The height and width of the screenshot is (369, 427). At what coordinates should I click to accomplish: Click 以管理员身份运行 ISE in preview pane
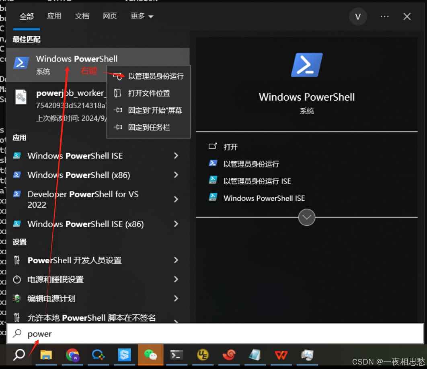coord(257,181)
